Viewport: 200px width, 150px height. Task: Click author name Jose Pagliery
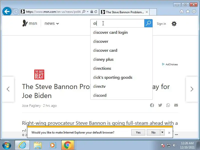tap(31, 105)
